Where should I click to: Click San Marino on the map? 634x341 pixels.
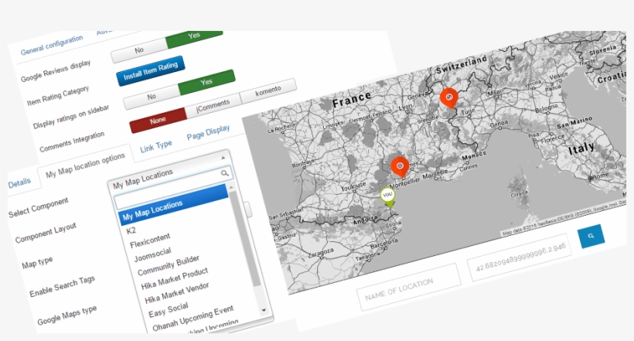point(574,123)
